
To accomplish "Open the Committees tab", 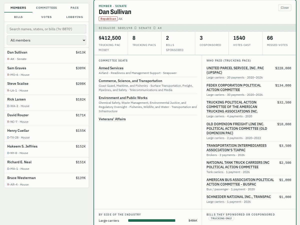I will coord(46,8).
